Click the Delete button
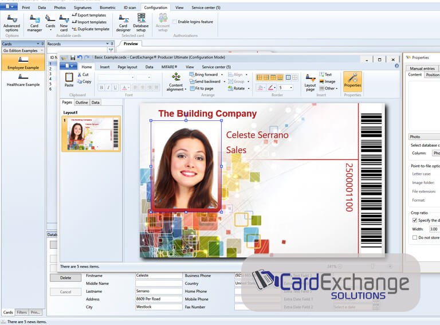The image size is (440, 325). pos(65,278)
